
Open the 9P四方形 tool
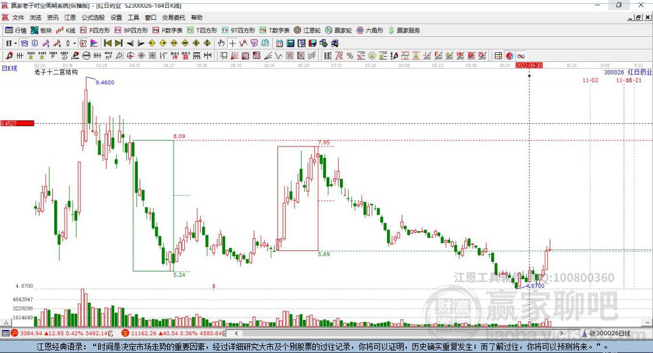coord(131,31)
